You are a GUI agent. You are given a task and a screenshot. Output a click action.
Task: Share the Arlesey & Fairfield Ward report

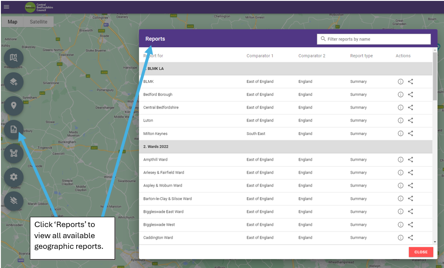(x=410, y=172)
